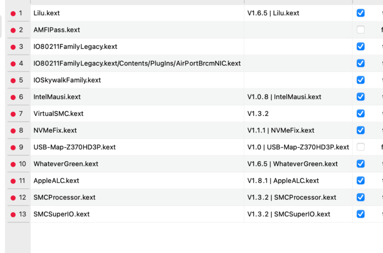Click the red dot beside row 1
The height and width of the screenshot is (253, 383).
point(13,13)
